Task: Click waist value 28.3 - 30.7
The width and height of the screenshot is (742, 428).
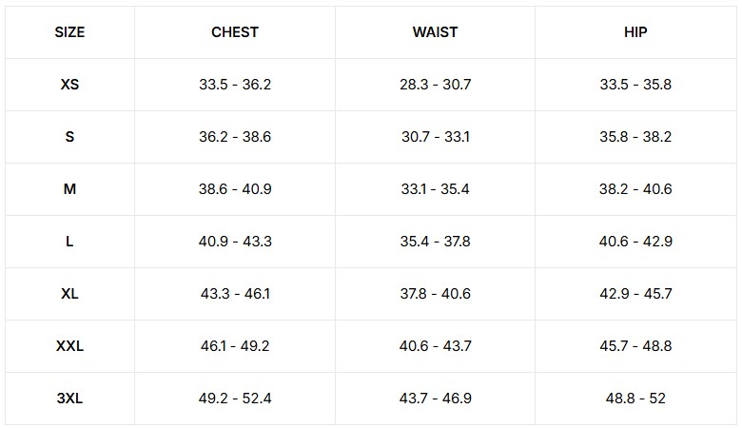Action: click(435, 85)
